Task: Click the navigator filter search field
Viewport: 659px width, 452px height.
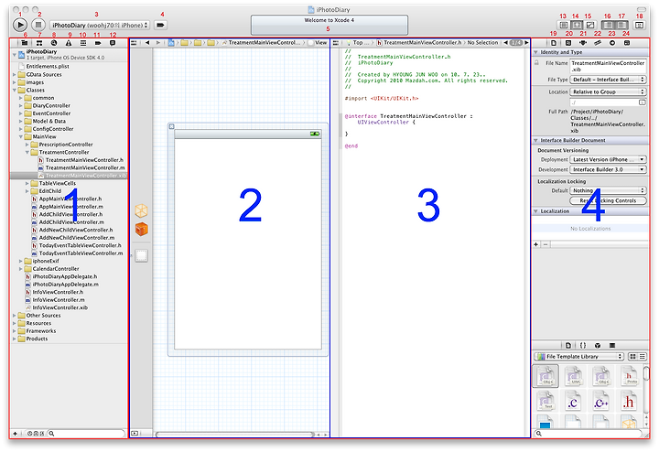Action: pyautogui.click(x=86, y=434)
